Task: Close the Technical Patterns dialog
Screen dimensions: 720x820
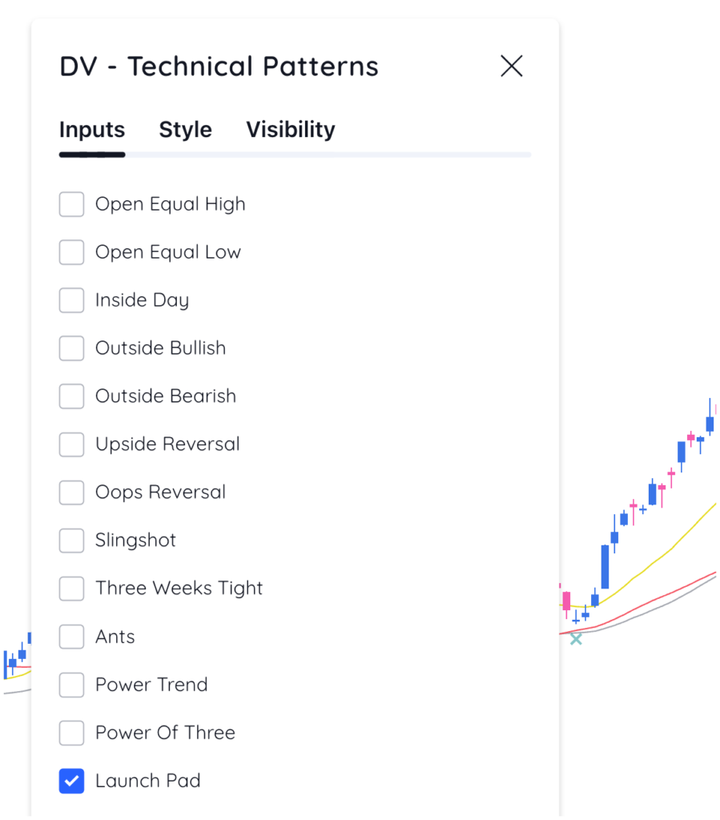Action: point(511,66)
